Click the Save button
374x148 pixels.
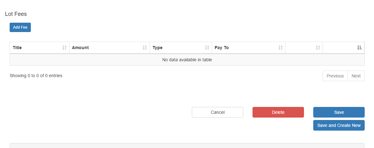pos(339,112)
